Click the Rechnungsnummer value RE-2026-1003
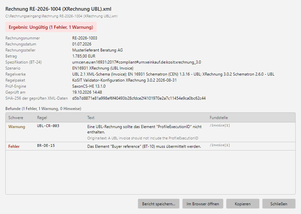This screenshot has width=301, height=214. (85, 38)
